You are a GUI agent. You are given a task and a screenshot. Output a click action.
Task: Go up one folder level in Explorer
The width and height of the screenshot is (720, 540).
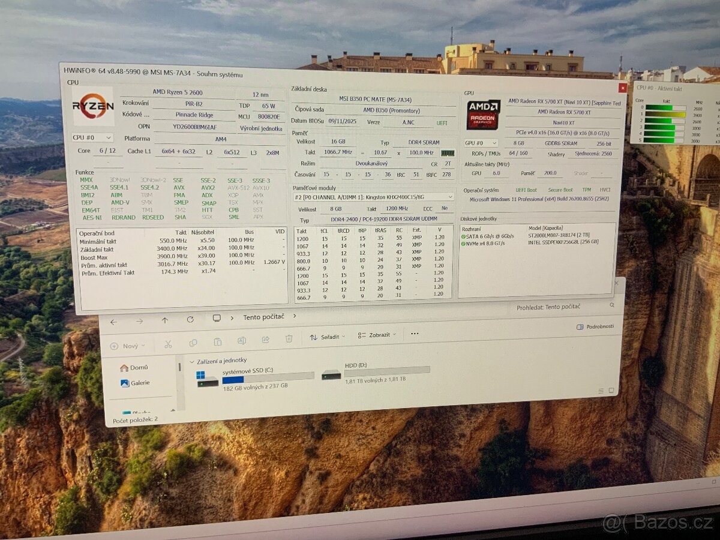click(x=164, y=320)
